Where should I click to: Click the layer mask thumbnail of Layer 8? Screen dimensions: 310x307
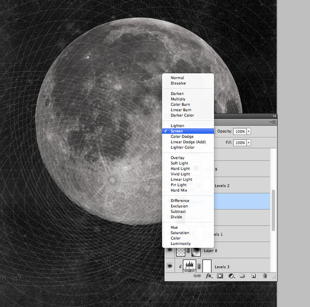click(x=196, y=251)
